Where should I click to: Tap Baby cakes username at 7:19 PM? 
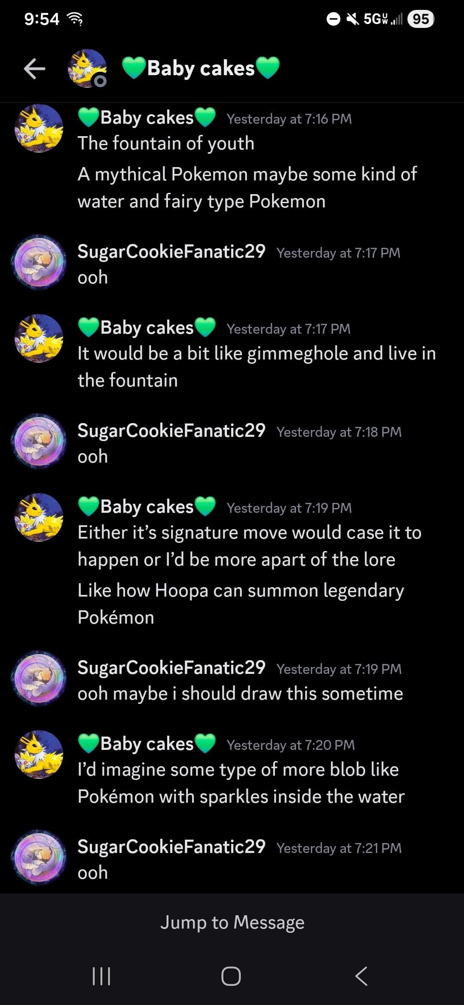coord(147,507)
